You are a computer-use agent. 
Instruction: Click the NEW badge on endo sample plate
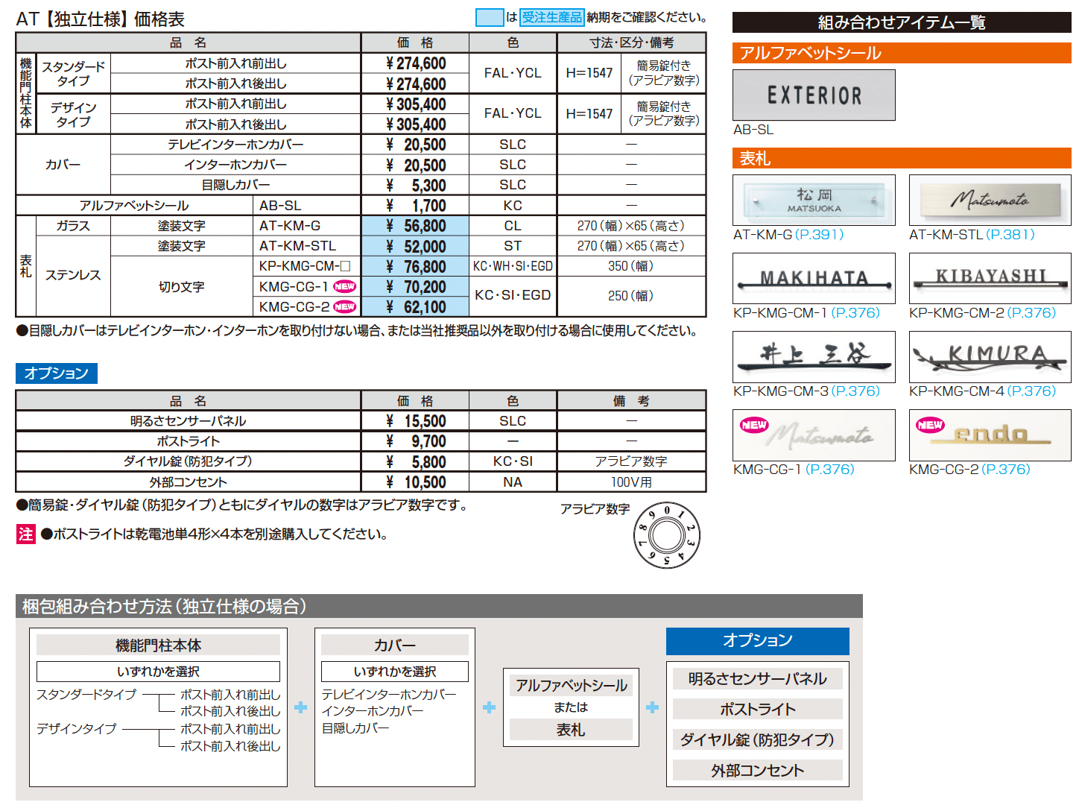(x=930, y=425)
